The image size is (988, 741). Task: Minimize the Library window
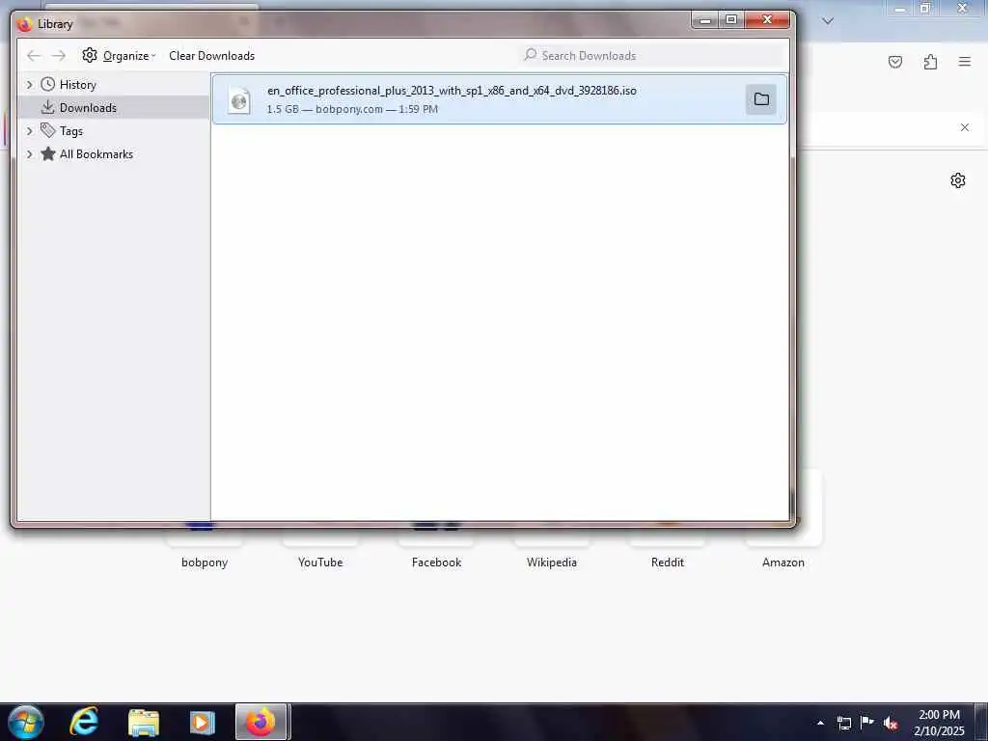tap(705, 20)
